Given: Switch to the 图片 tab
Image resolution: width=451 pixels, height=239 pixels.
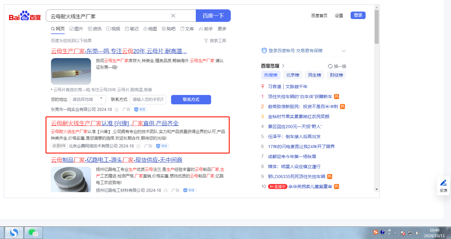Looking at the screenshot, I should (76, 29).
